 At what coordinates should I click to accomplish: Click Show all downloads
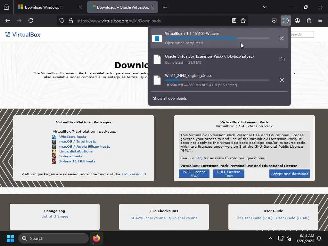[170, 98]
